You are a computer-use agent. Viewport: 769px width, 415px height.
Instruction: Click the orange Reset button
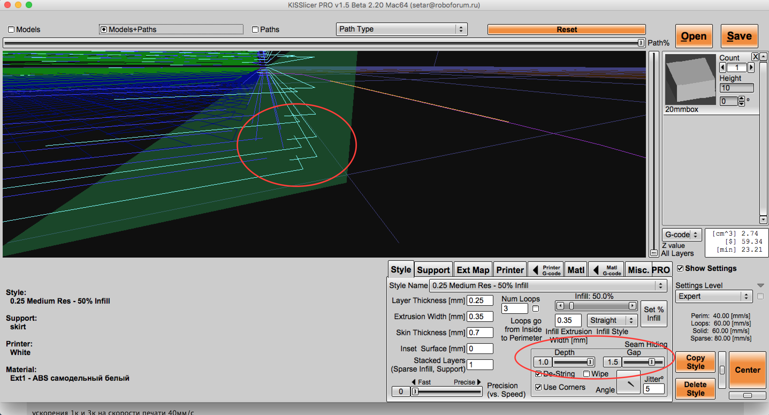(x=566, y=29)
